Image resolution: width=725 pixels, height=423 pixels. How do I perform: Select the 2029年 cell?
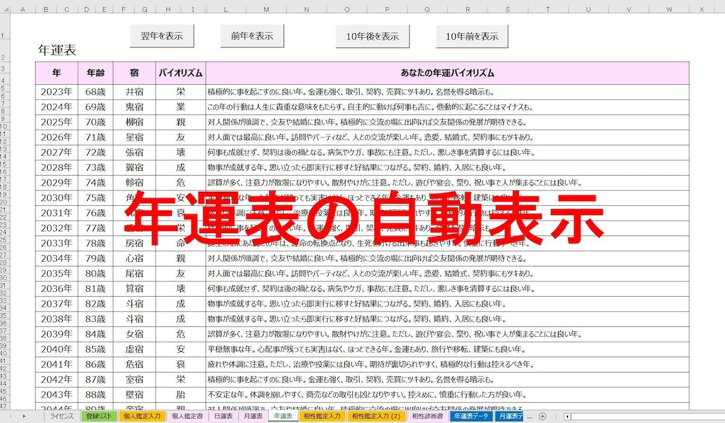tap(56, 183)
